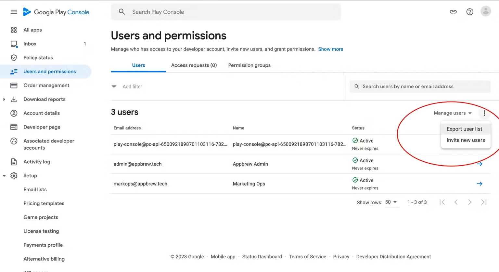Open the Mobile app footer link
Screen dimensions: 499x272
click(x=223, y=257)
